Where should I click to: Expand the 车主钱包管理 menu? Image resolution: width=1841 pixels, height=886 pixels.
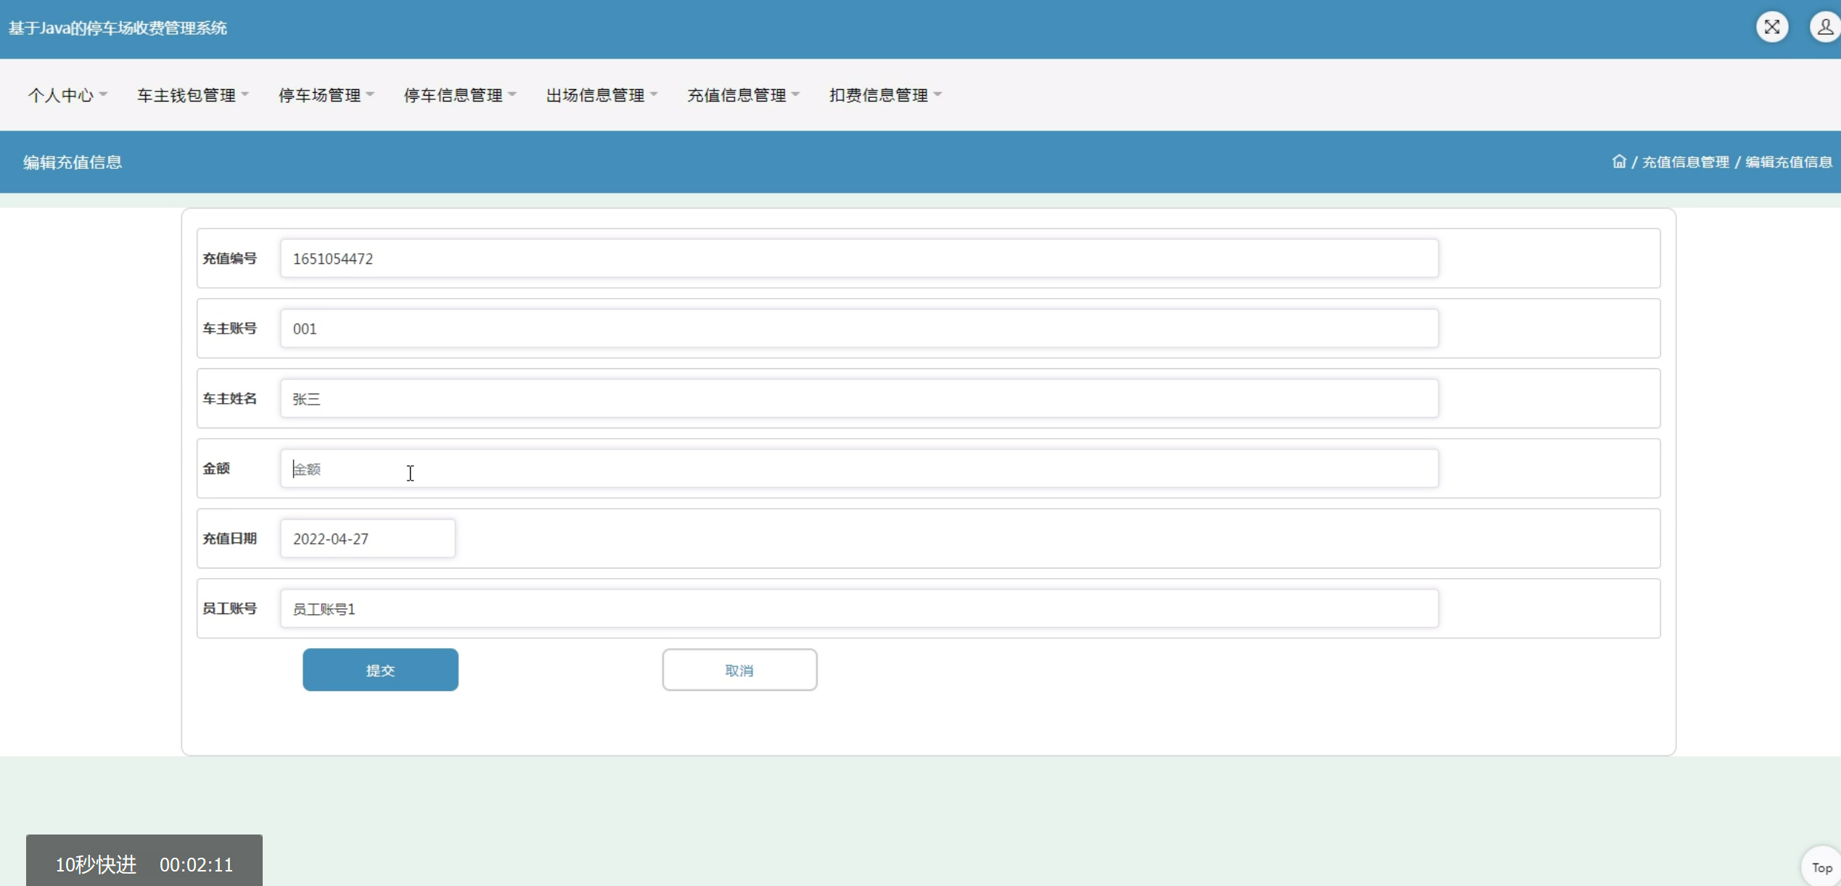(x=193, y=95)
